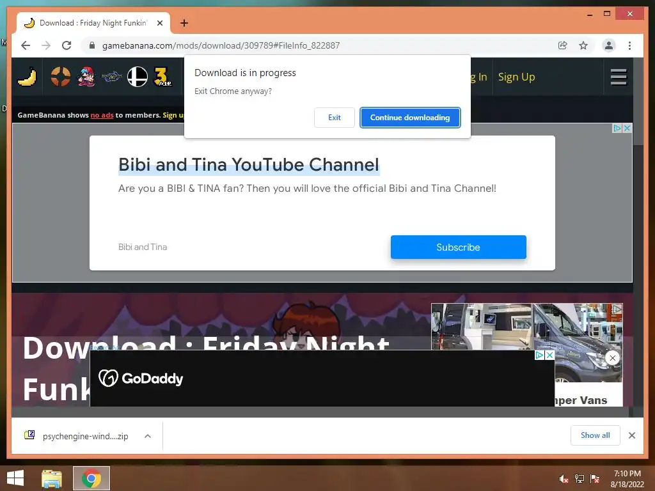Click the 'no ads' link
Image resolution: width=655 pixels, height=491 pixels.
(x=102, y=115)
